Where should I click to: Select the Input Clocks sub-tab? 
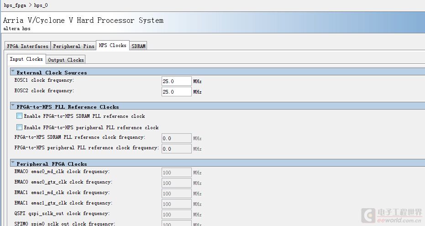26,59
